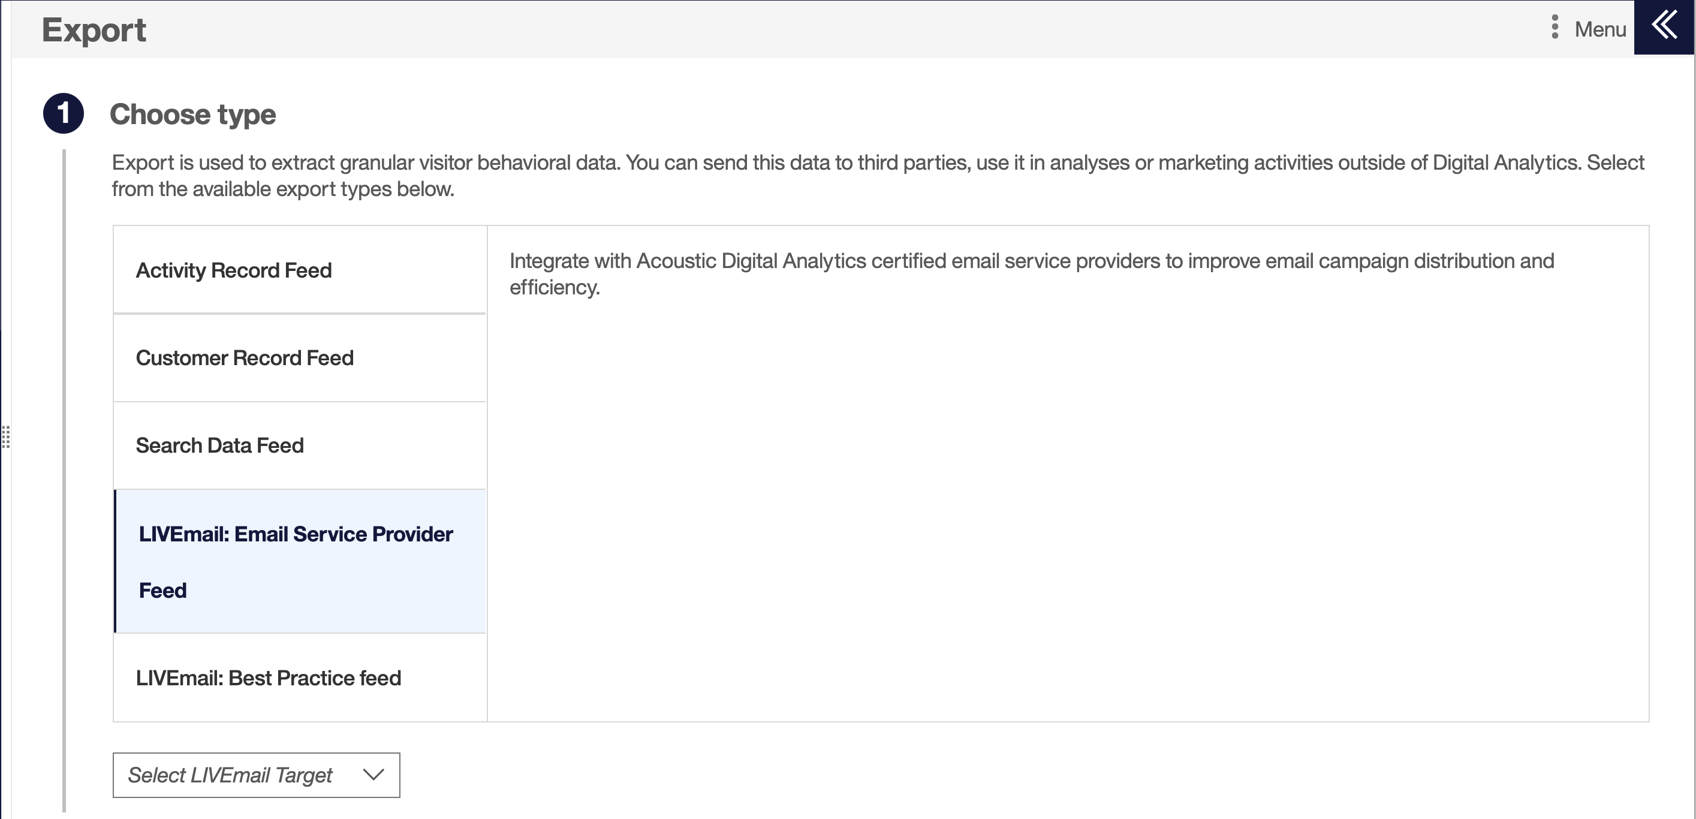
Task: Open the Select LIVEmail Target dropdown
Action: coord(256,775)
